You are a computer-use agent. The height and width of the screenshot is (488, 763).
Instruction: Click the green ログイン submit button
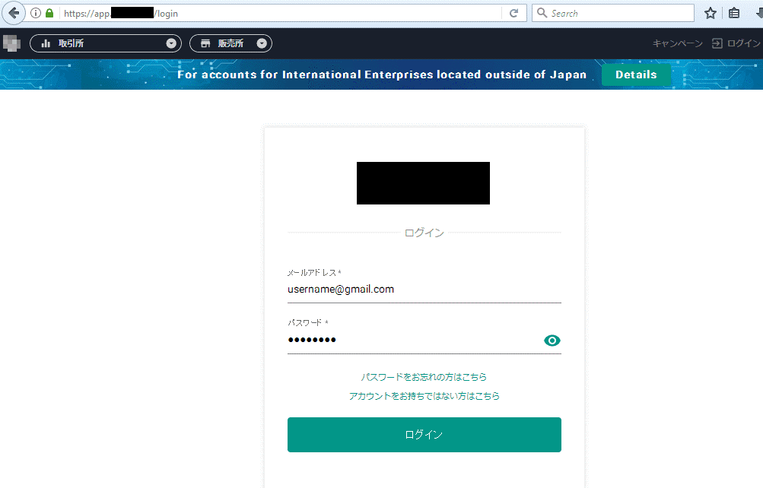click(424, 435)
